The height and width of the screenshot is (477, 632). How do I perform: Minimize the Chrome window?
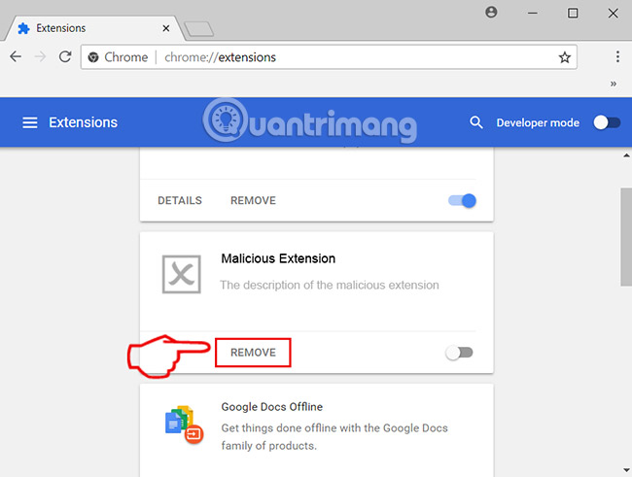coord(533,13)
